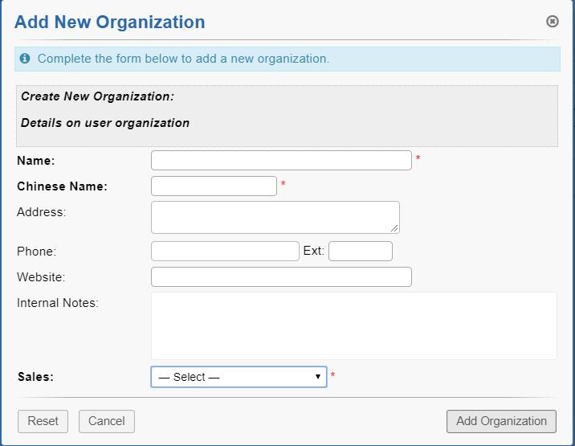Click the Cancel button

click(107, 421)
